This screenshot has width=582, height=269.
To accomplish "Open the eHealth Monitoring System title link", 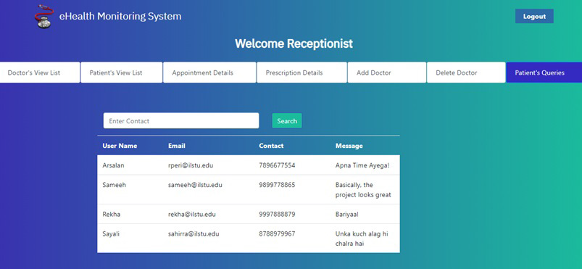I will coord(120,17).
